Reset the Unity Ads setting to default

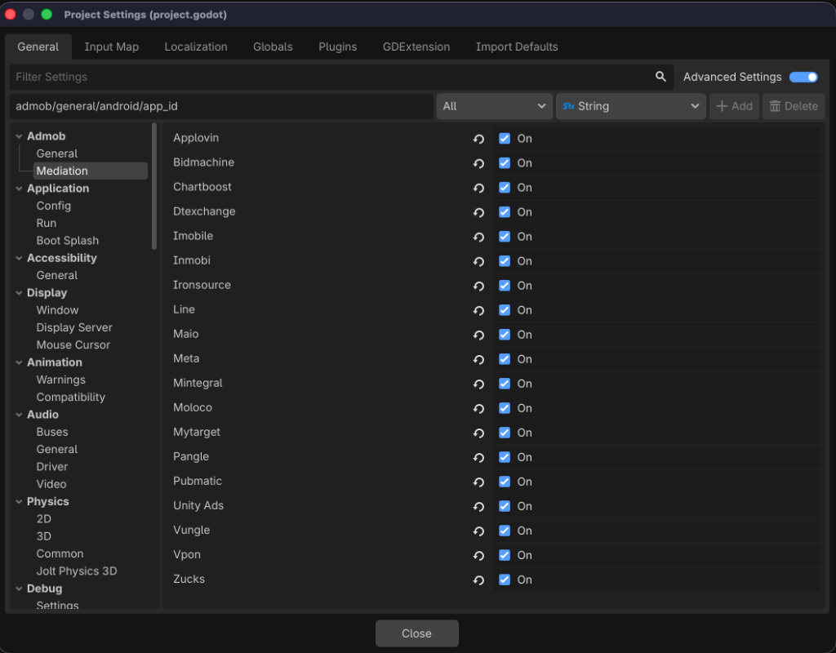coord(478,507)
